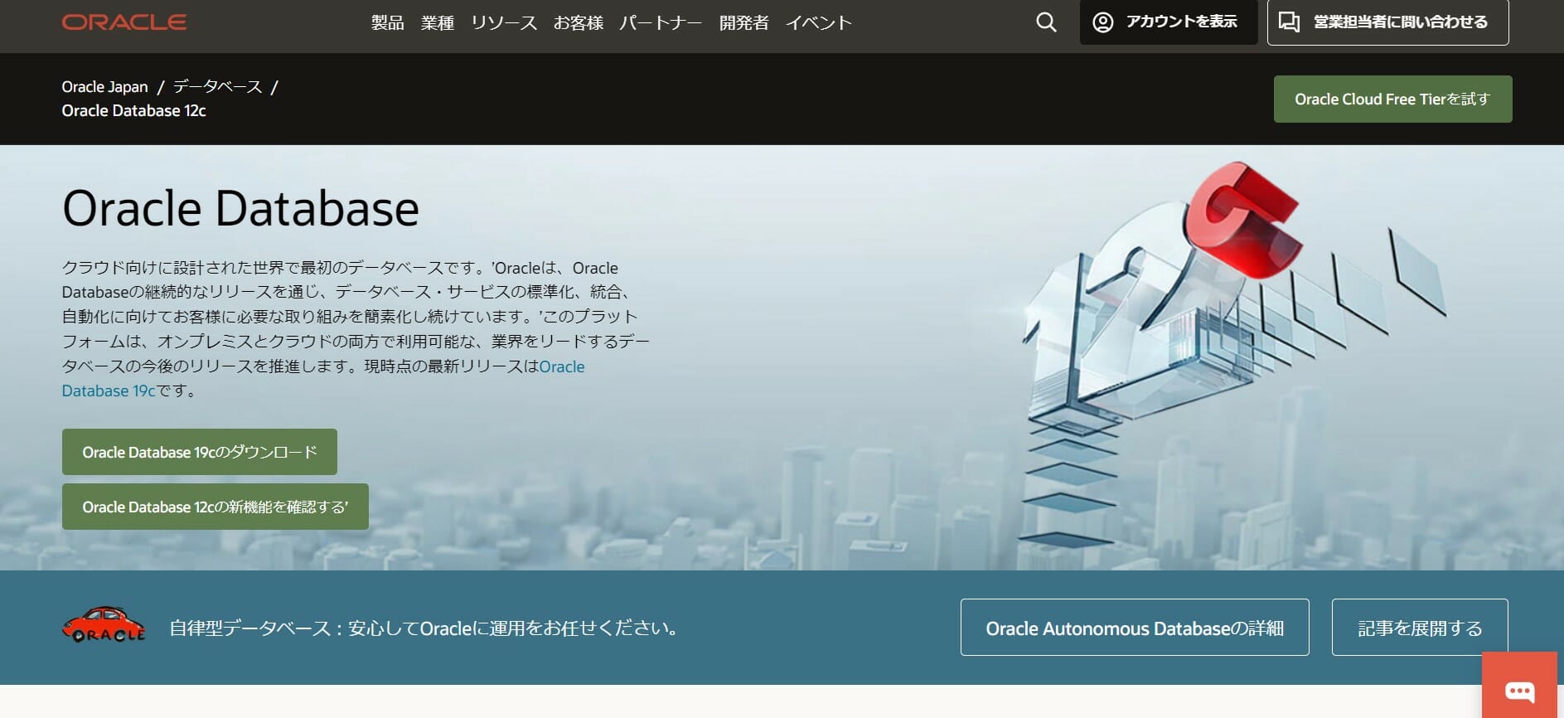Click the red Oracle car icon
The width and height of the screenshot is (1564, 718).
pos(104,625)
